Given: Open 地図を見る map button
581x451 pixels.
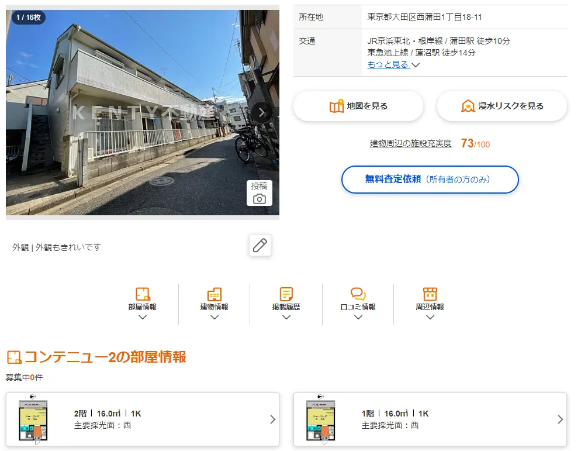Looking at the screenshot, I should click(358, 106).
